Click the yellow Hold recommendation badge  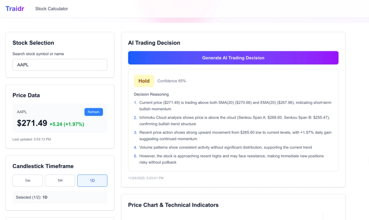[144, 81]
